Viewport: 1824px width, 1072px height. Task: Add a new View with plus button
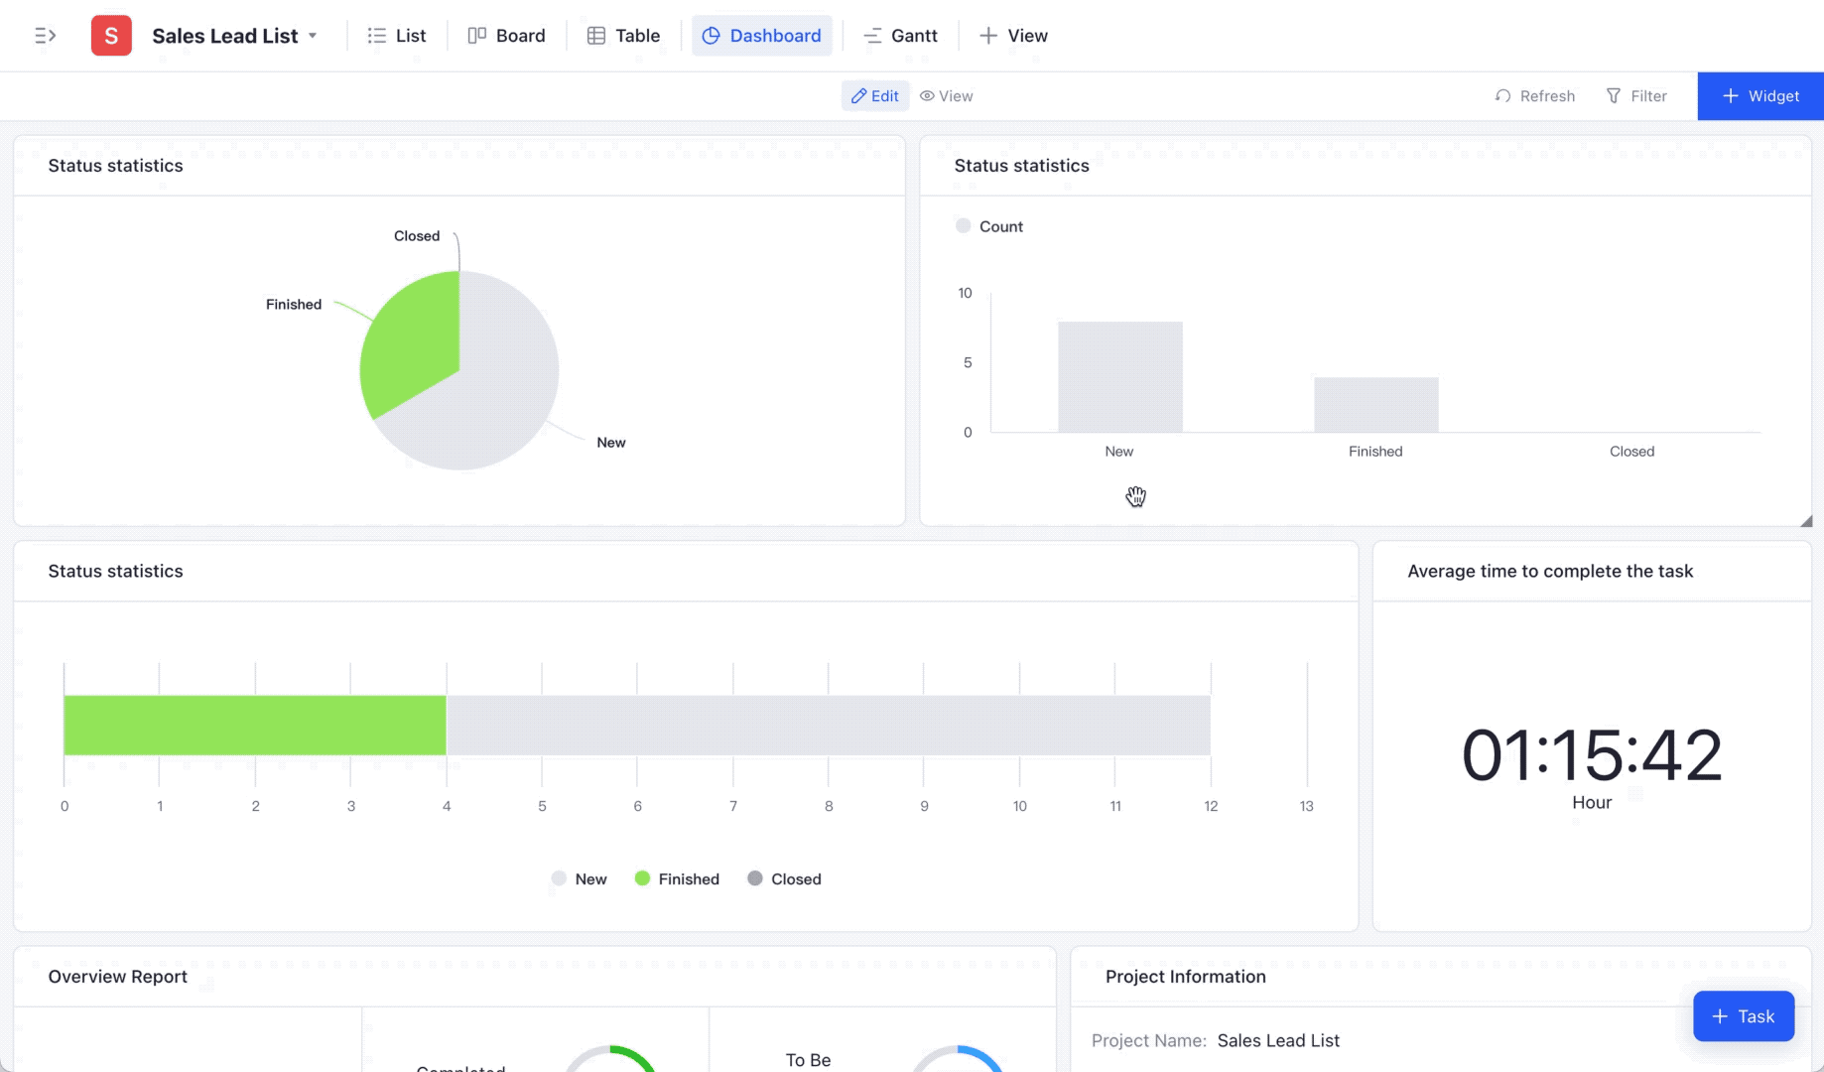1013,36
